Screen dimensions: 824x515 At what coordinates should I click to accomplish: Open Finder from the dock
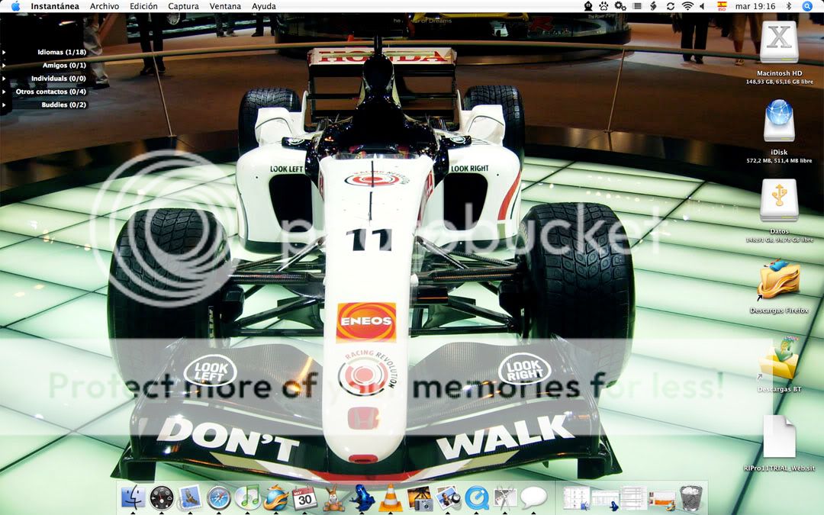pos(133,497)
